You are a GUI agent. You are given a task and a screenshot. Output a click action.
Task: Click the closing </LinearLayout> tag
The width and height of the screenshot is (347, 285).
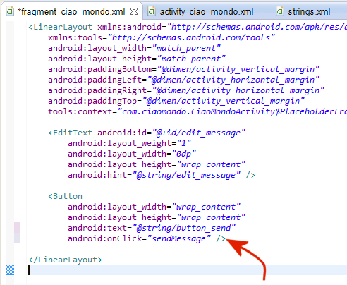(65, 260)
